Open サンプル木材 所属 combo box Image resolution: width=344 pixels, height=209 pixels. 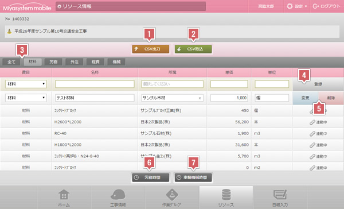tap(173, 98)
